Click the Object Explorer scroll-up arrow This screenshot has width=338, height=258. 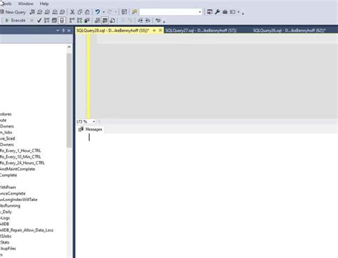69,47
